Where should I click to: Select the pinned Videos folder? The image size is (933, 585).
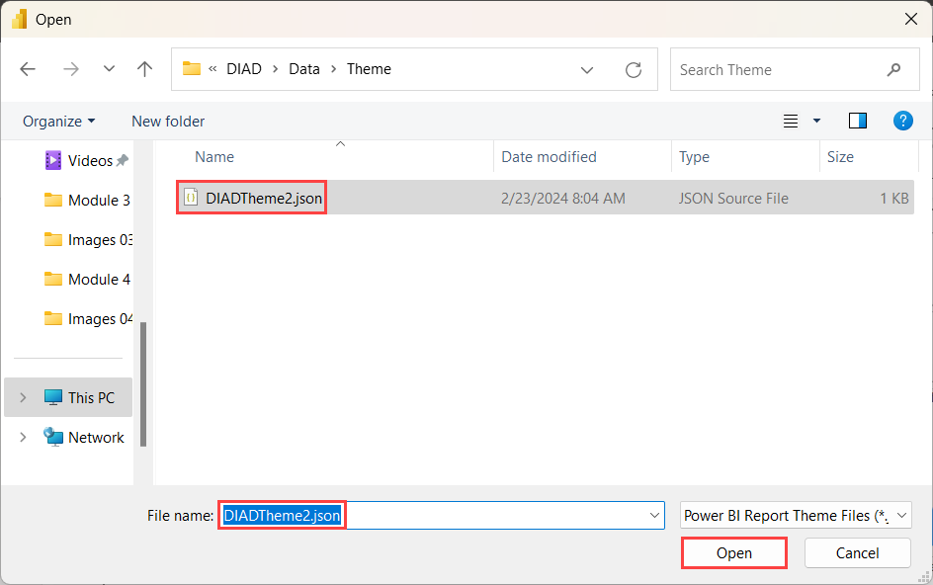88,160
